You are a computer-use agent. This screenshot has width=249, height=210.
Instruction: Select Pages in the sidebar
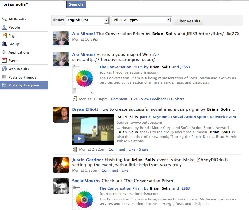coord(24,36)
